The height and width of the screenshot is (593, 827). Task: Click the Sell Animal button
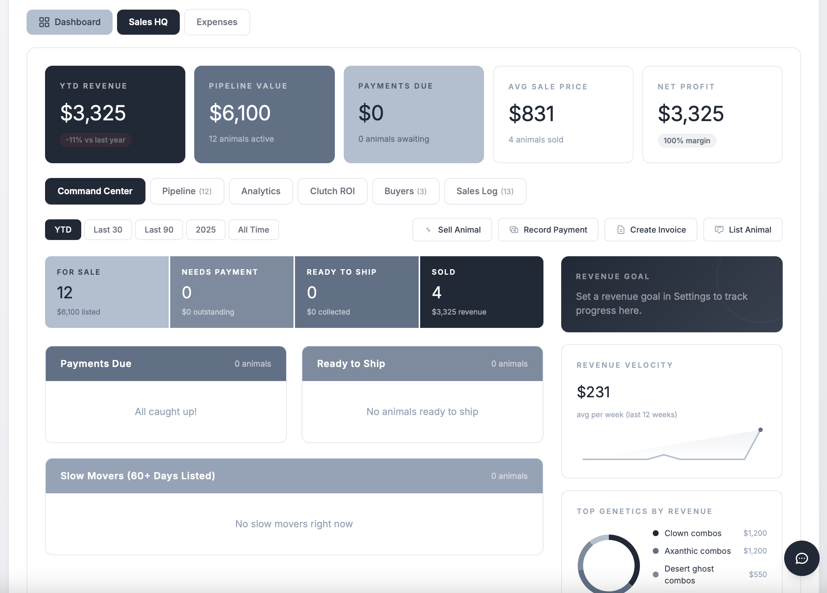pyautogui.click(x=452, y=230)
